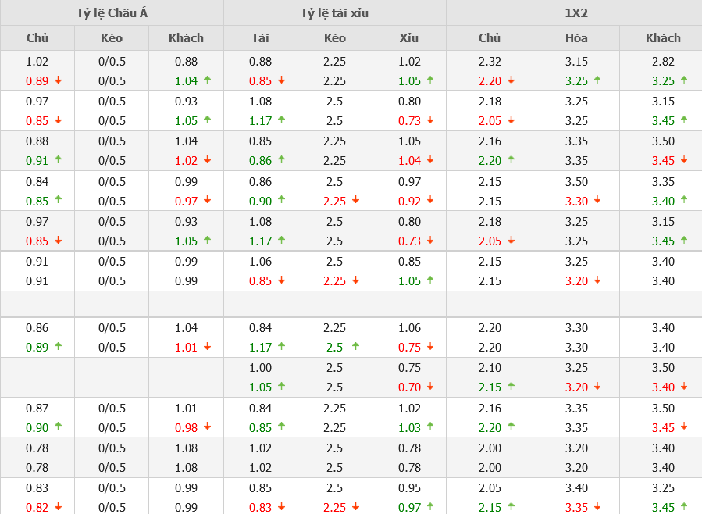Image resolution: width=702 pixels, height=514 pixels.
Task: Click the red down arrow next to 3.30
Action: point(597,201)
